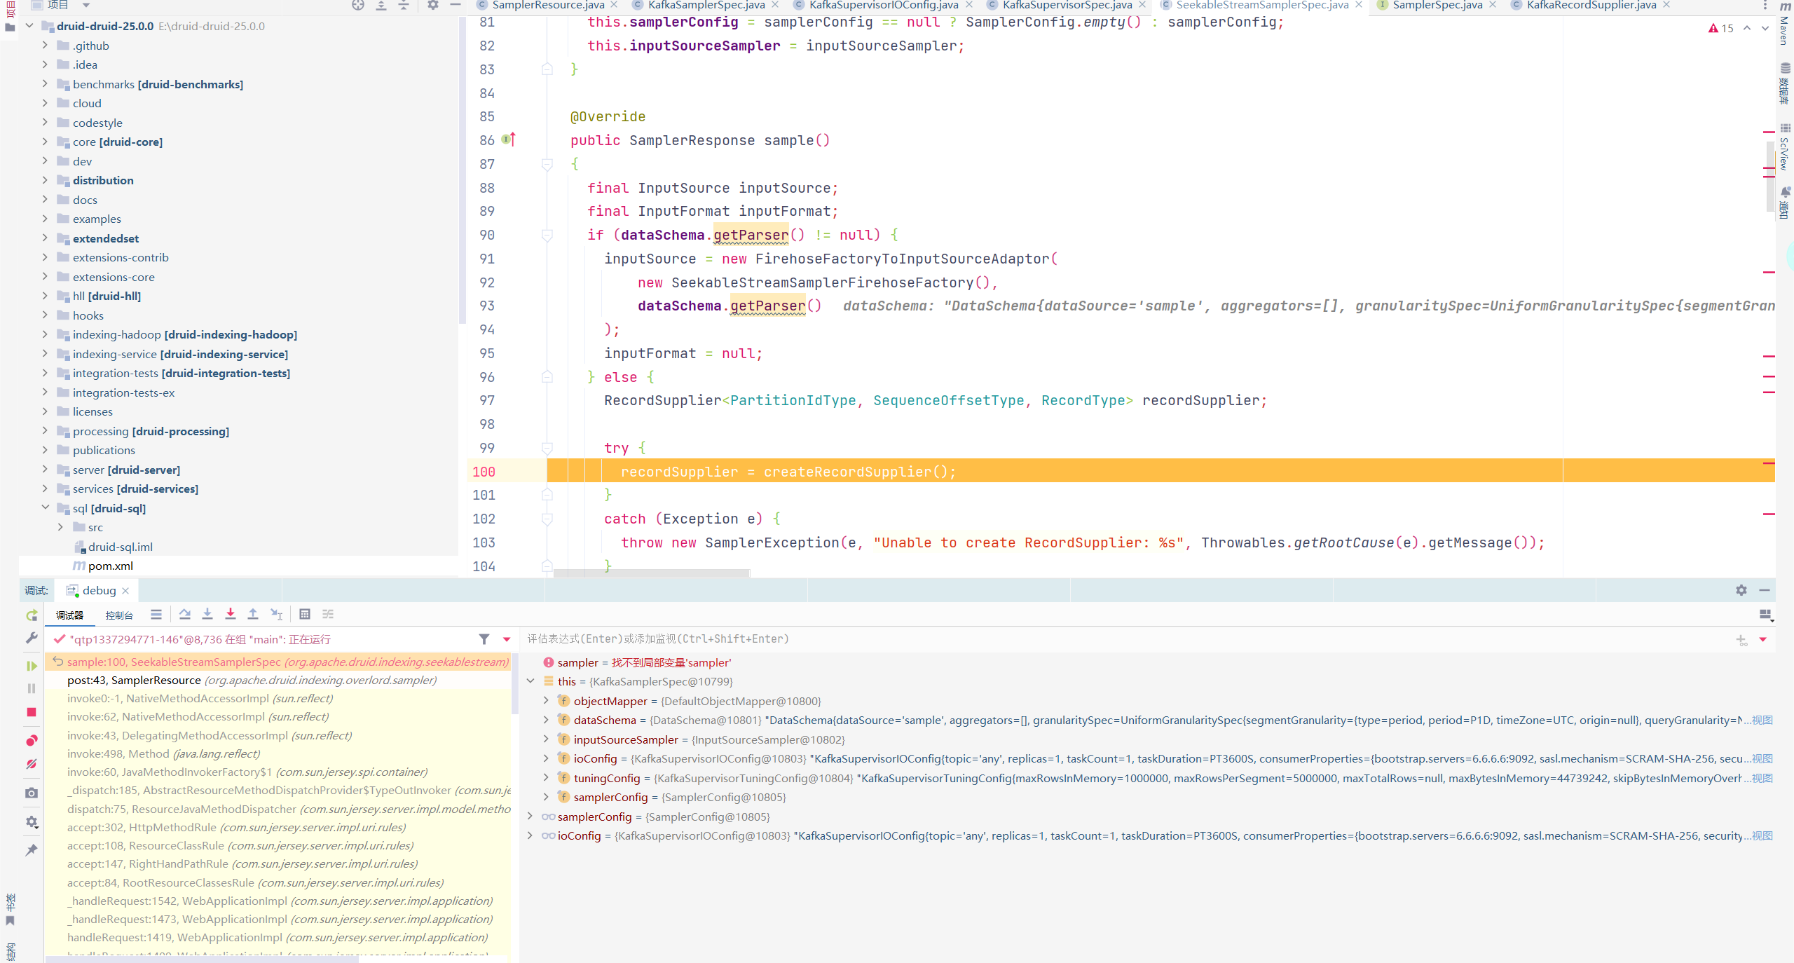
Task: Select druid-sql.iml file
Action: pyautogui.click(x=120, y=547)
